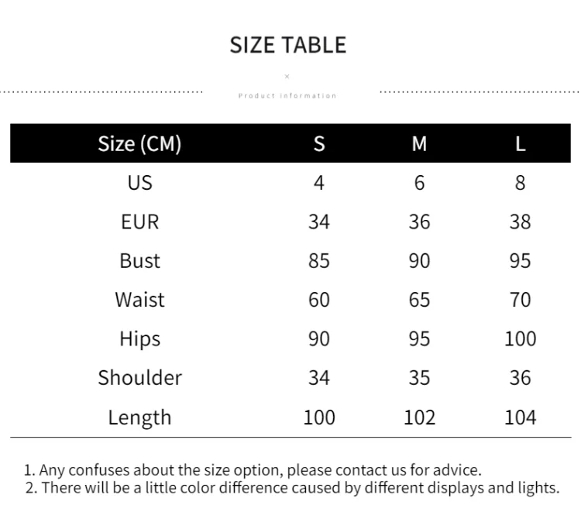Screen dimensions: 581x529
Task: Click the SIZE TABLE heading
Action: click(x=288, y=45)
